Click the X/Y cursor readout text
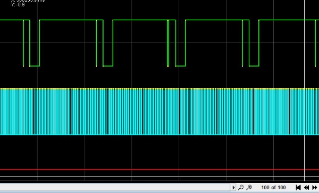Screen dimensions: 319x193 pos(28,3)
